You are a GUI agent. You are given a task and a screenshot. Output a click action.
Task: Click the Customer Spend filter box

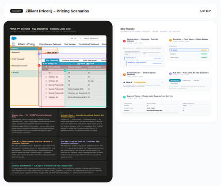tap(97, 70)
